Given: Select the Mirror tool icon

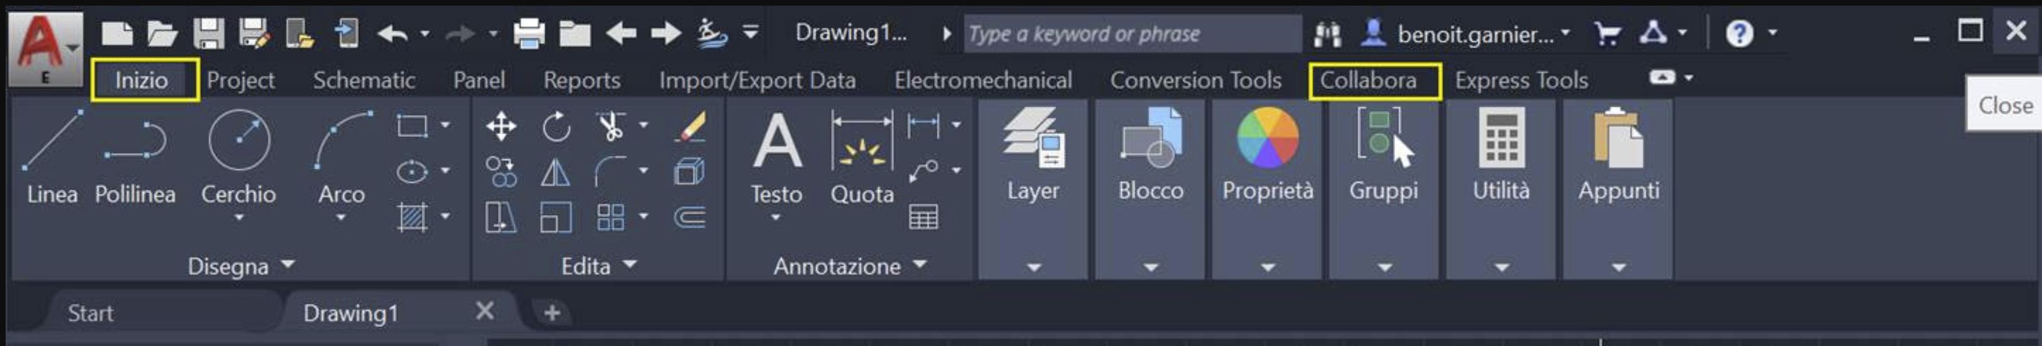Looking at the screenshot, I should pos(555,172).
